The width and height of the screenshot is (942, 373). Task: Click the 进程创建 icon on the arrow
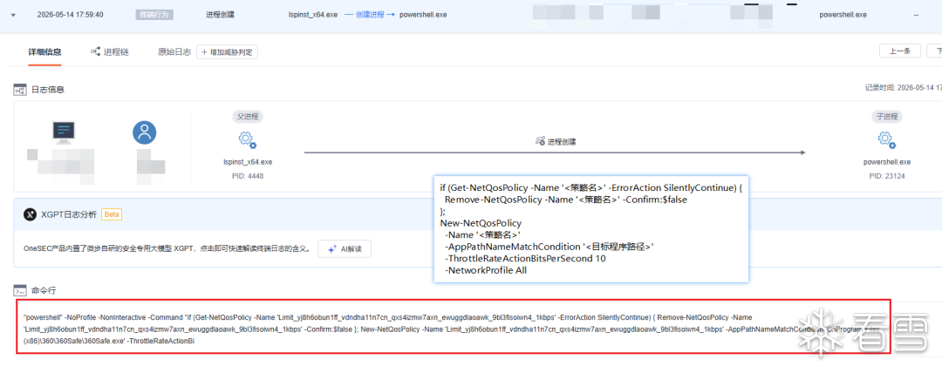[540, 142]
